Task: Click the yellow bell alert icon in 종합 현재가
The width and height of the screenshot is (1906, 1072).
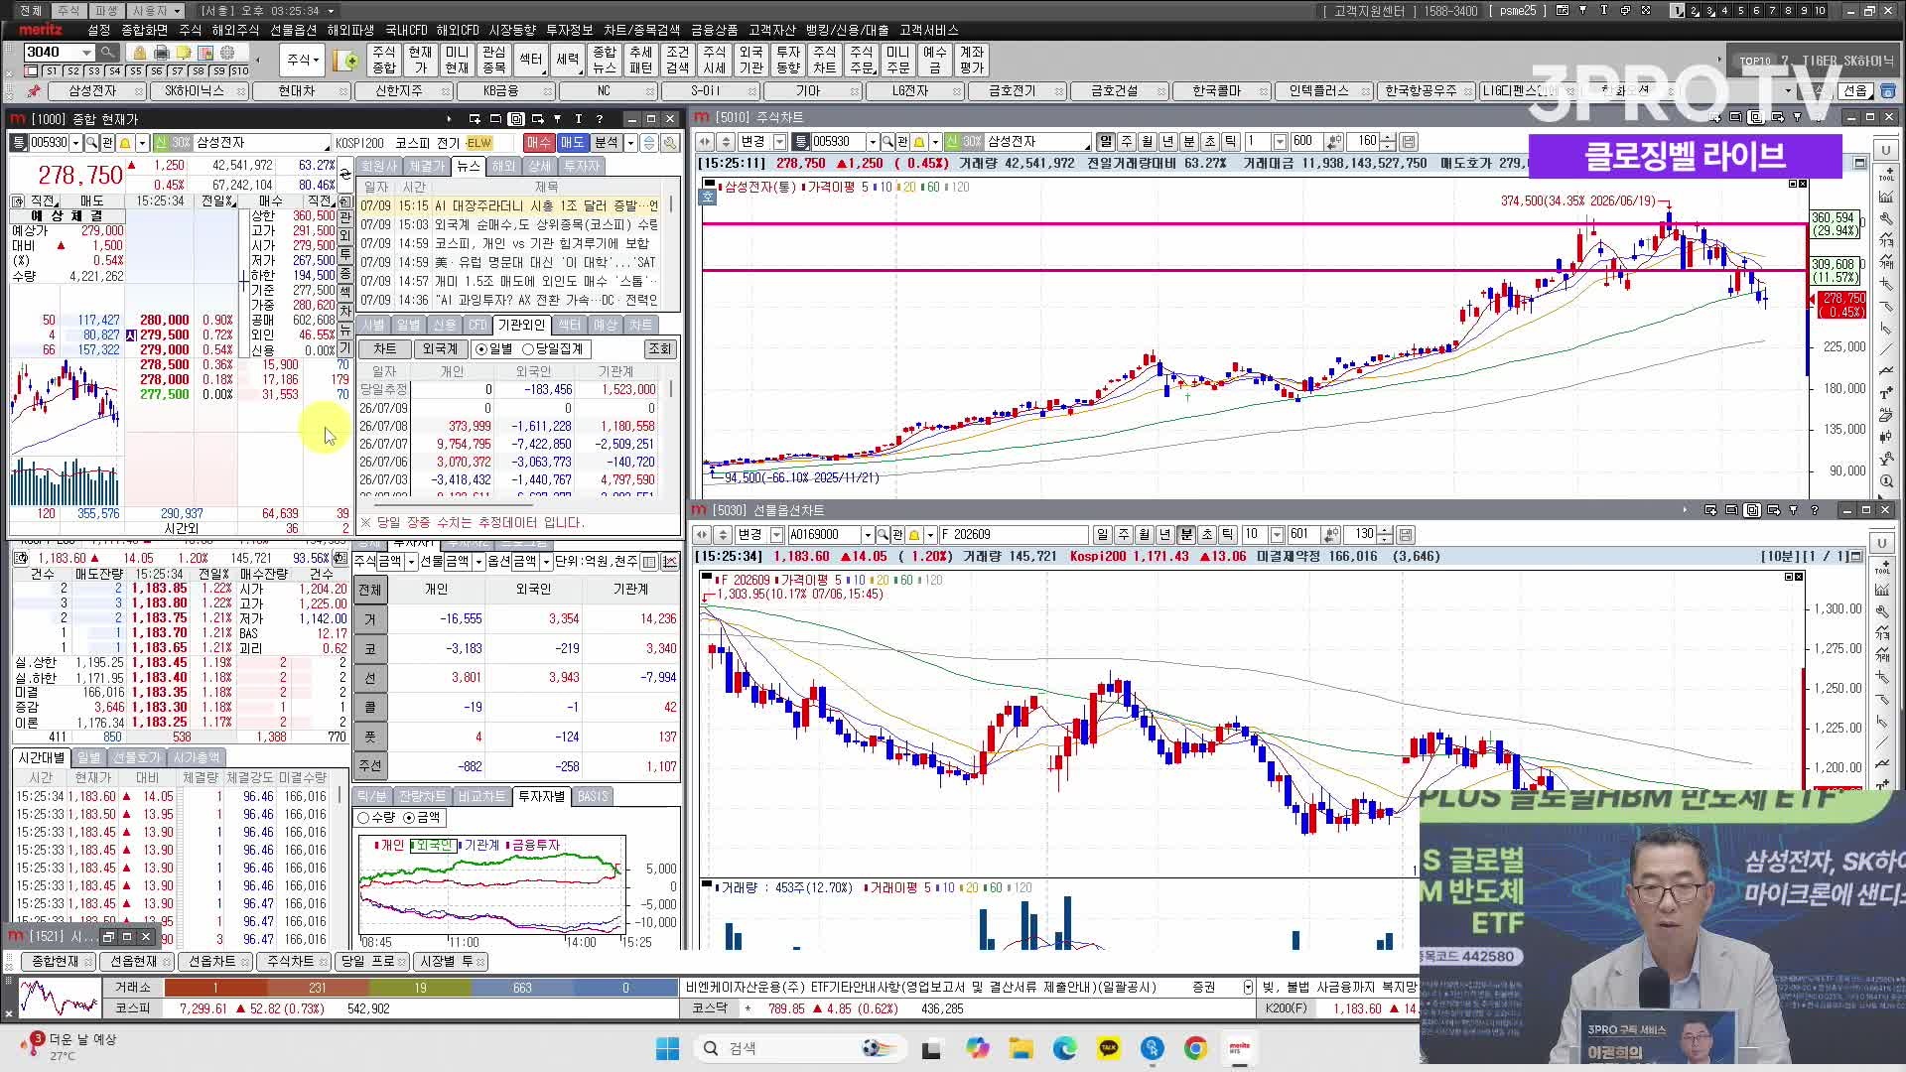Action: [125, 143]
